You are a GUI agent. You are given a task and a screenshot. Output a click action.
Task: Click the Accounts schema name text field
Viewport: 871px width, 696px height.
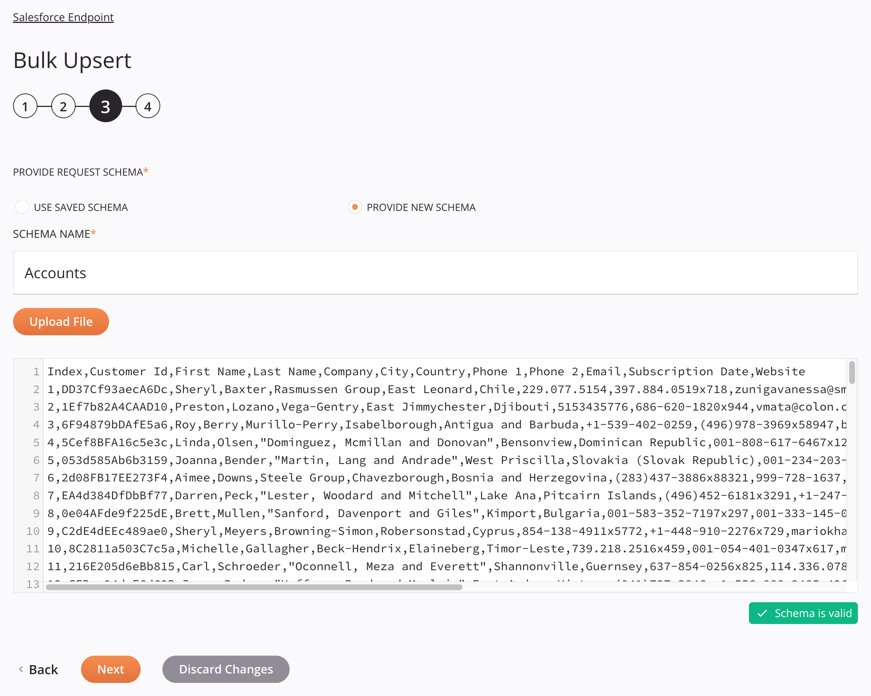[x=436, y=273]
